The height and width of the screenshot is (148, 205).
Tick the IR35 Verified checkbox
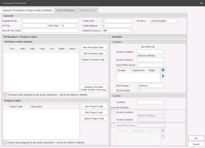(139, 90)
